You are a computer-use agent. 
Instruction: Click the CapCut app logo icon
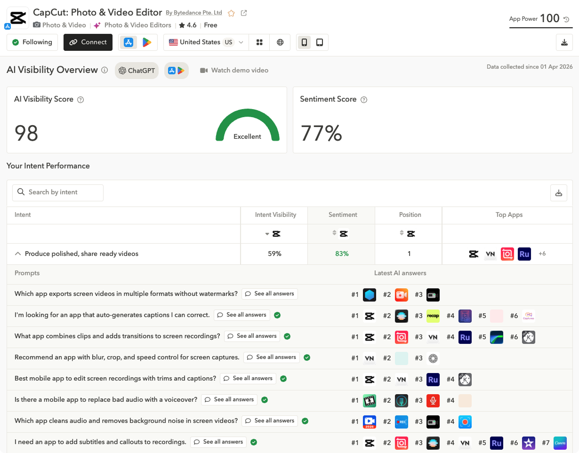(18, 18)
